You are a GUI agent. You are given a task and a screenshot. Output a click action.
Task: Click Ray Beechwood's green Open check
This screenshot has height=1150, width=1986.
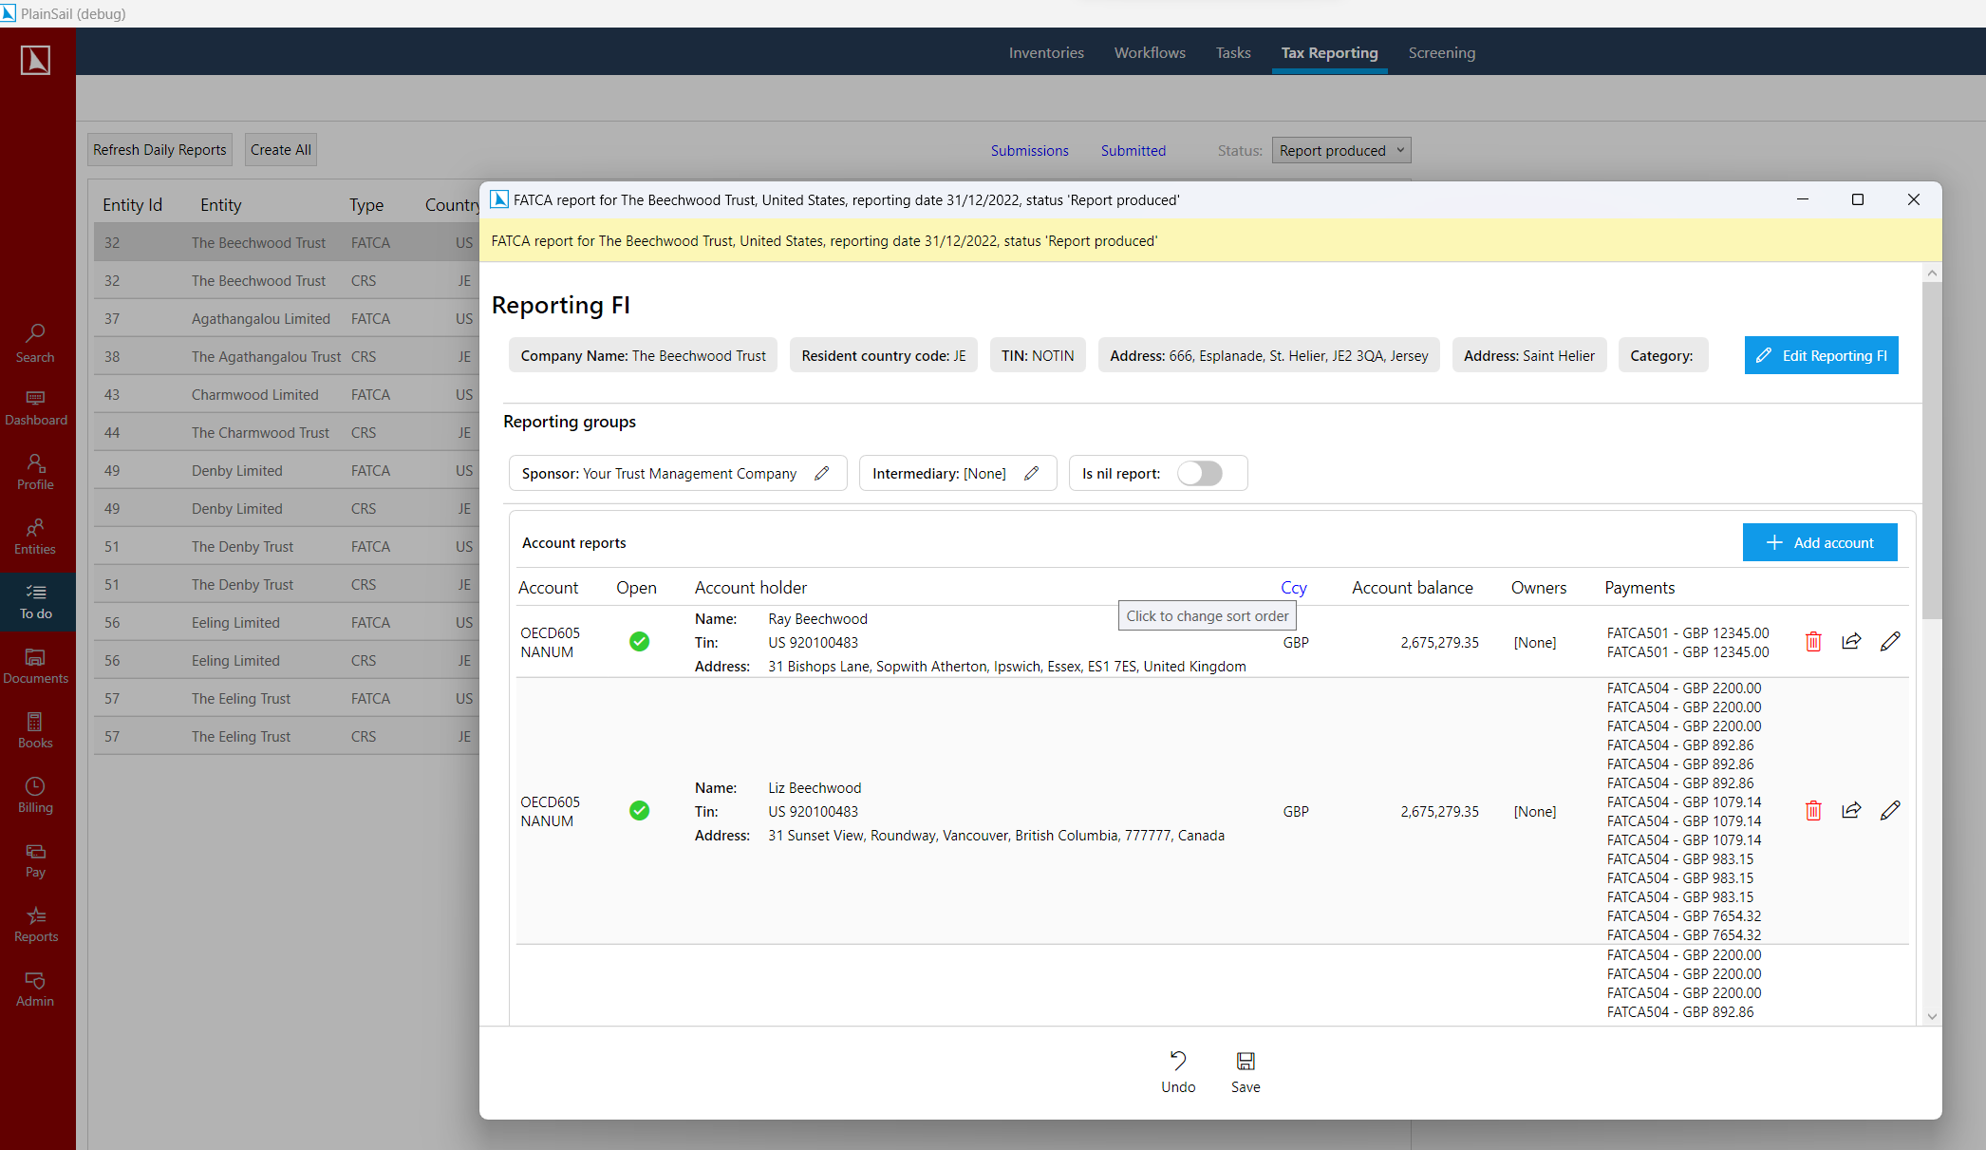coord(639,642)
